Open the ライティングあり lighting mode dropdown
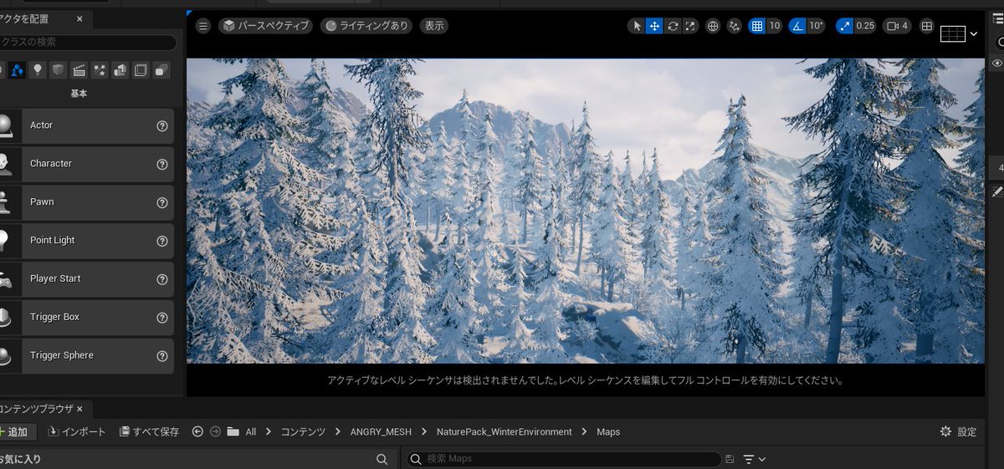The image size is (1004, 469). tap(366, 26)
